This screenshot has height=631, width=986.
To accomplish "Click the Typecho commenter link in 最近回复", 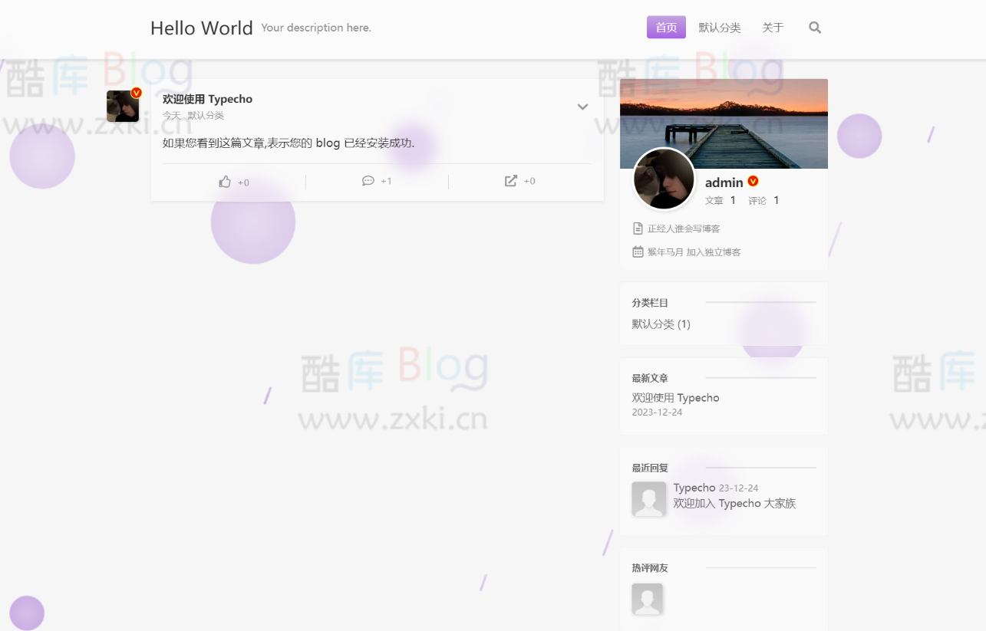I will 694,487.
